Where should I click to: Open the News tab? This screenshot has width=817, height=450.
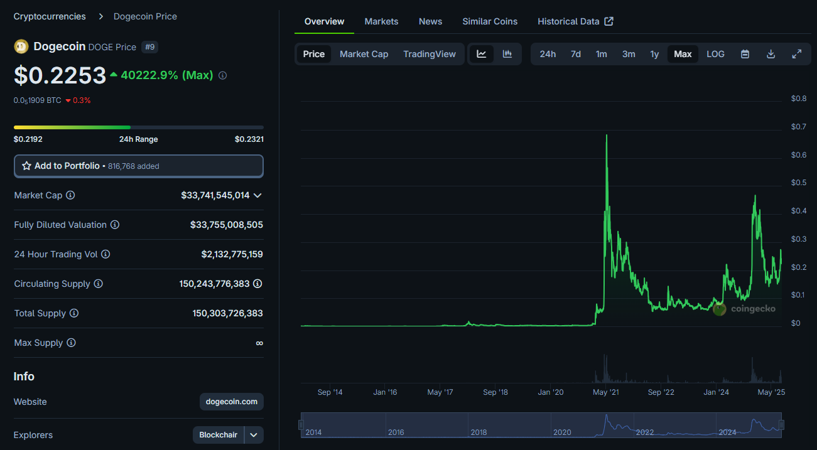430,21
